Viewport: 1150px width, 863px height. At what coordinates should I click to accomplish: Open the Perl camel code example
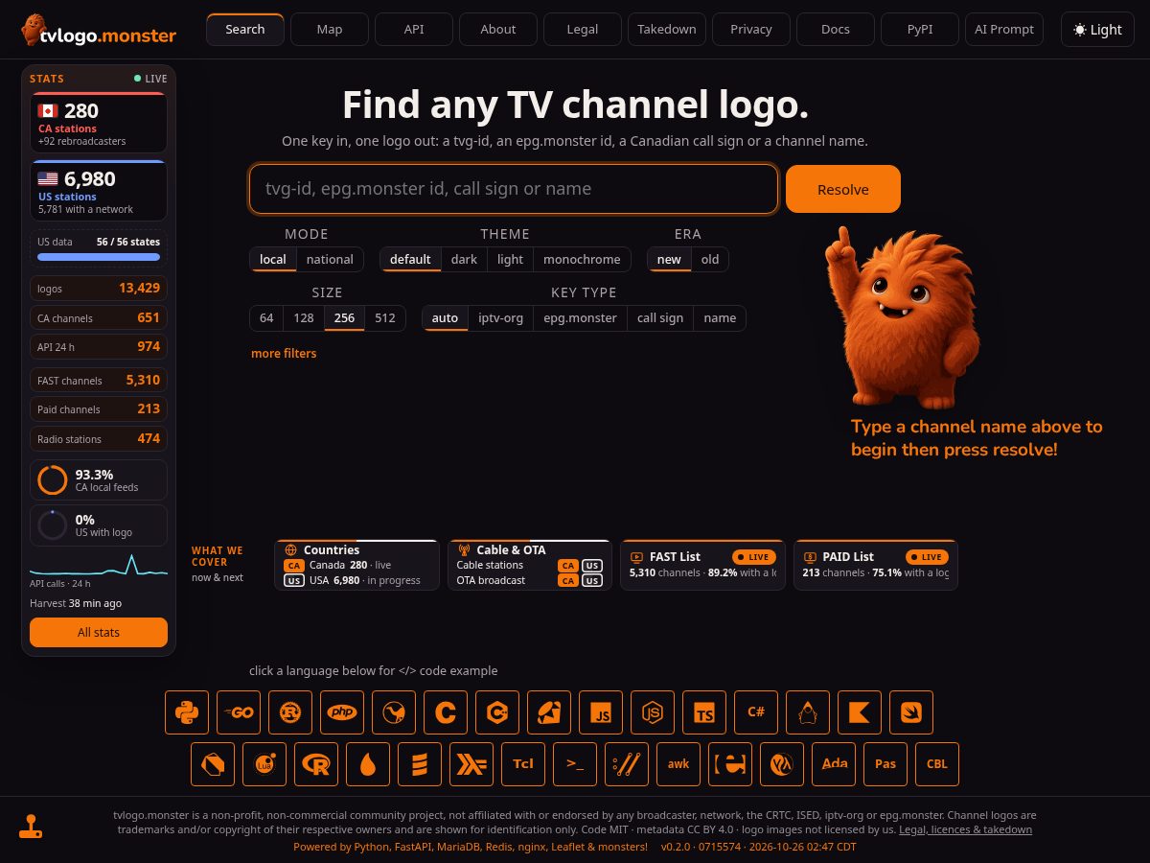[394, 712]
